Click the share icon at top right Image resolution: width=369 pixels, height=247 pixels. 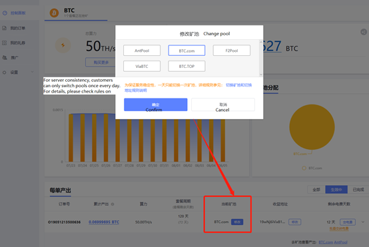(x=364, y=32)
